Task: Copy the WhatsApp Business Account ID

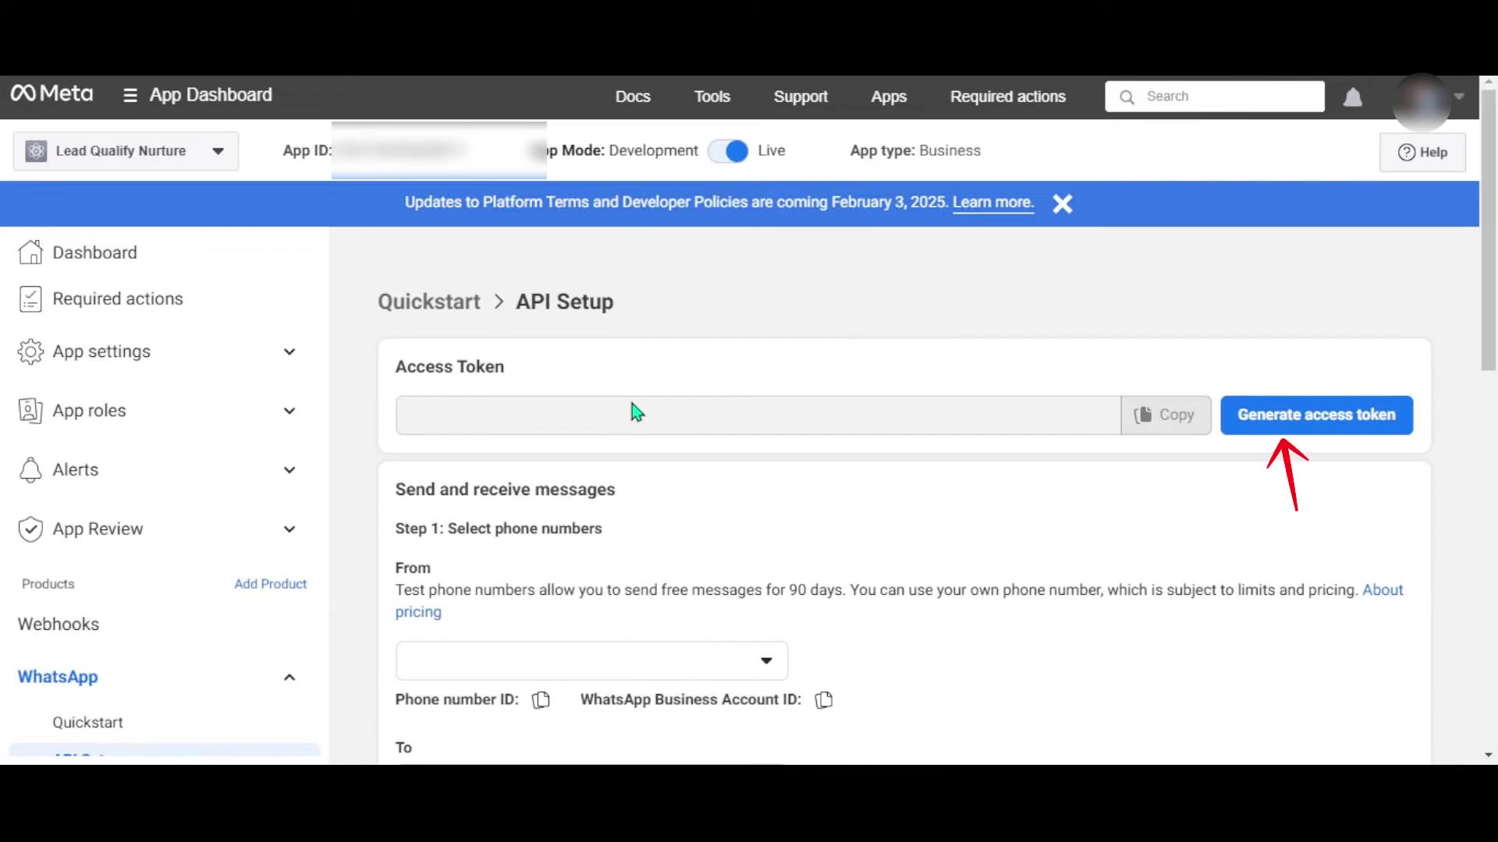Action: [x=824, y=700]
